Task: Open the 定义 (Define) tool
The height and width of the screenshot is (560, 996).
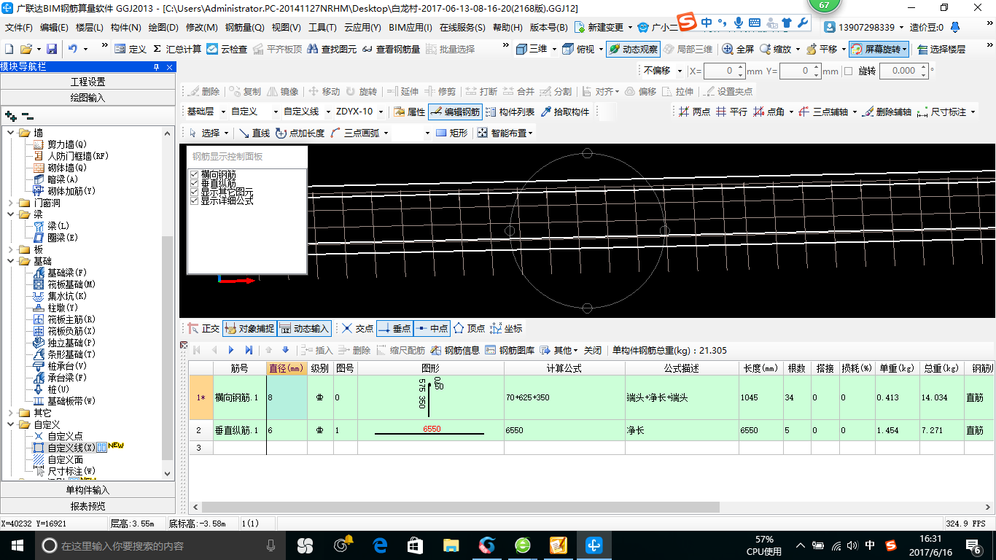Action: (x=131, y=49)
